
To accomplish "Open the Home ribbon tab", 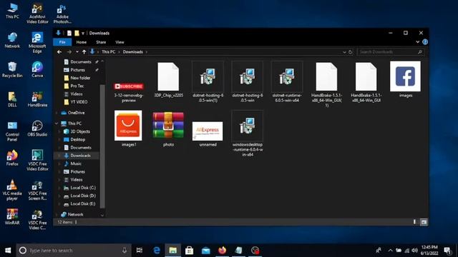I will click(x=81, y=42).
